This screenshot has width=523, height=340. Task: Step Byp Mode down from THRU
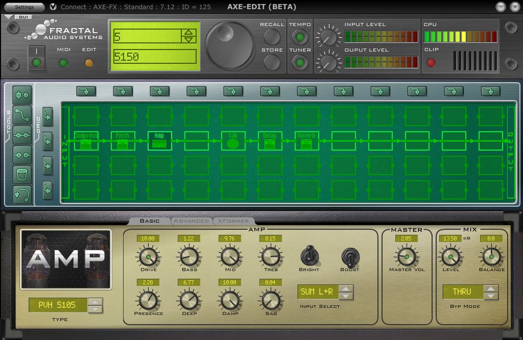pyautogui.click(x=491, y=296)
